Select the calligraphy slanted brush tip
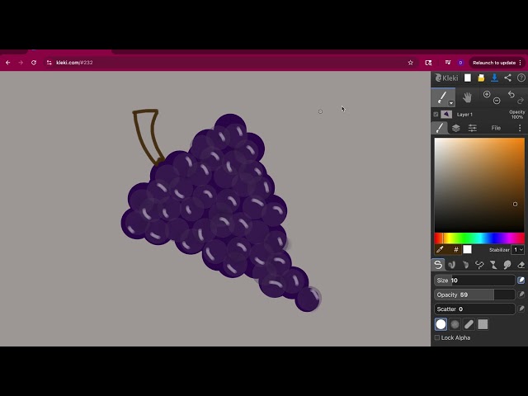Screen dimensions: 528x396 coord(469,324)
